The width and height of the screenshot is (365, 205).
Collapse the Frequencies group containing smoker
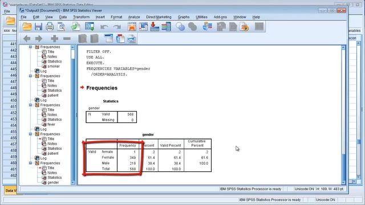(30, 47)
